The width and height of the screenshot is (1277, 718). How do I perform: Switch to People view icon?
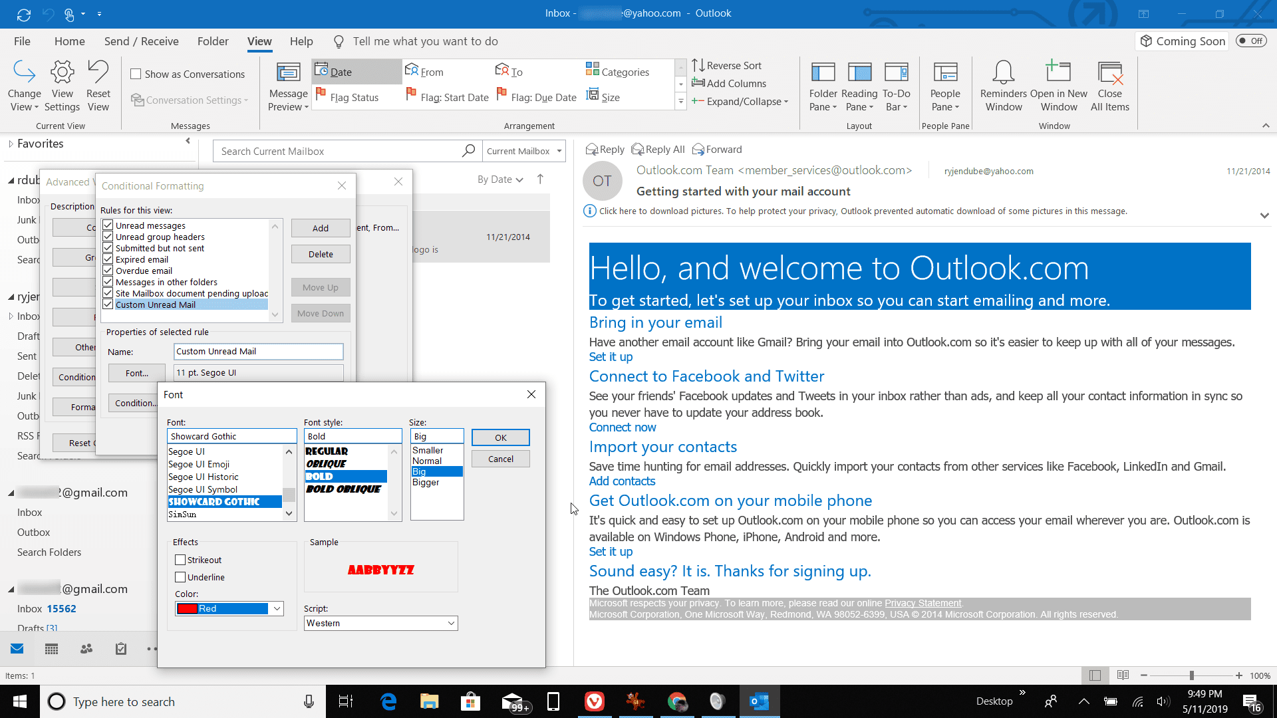pyautogui.click(x=86, y=649)
